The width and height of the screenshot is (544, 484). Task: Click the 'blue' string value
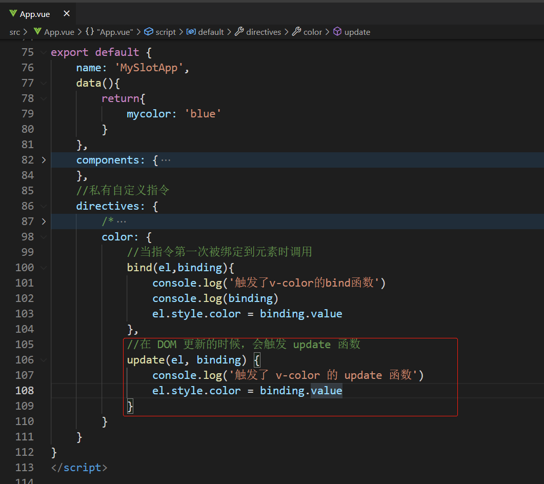click(x=203, y=114)
